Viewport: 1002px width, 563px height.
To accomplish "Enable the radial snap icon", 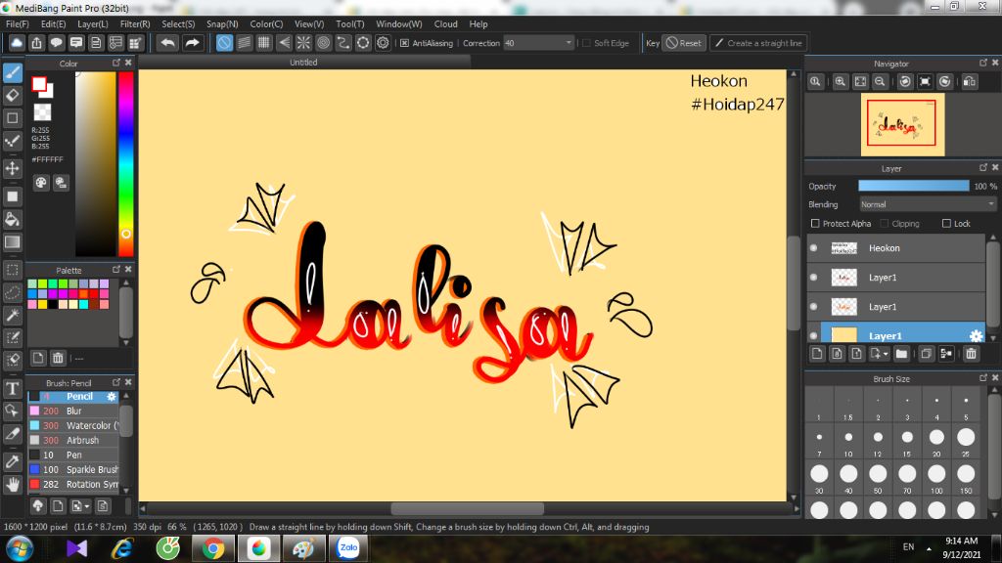I will click(303, 43).
